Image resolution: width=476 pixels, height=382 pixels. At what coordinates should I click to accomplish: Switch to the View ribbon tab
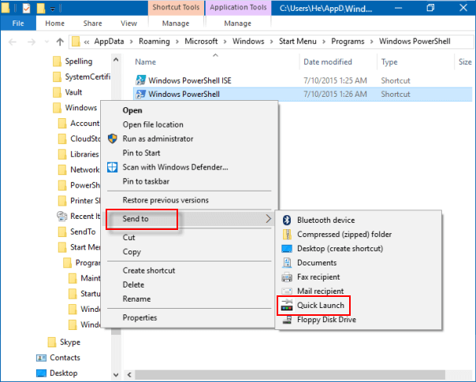(129, 24)
